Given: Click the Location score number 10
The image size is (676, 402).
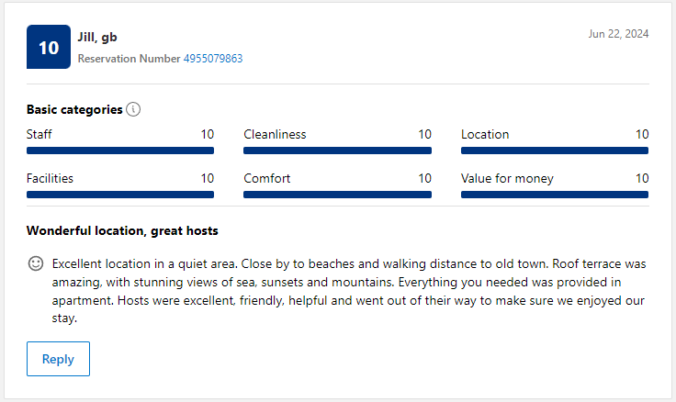Looking at the screenshot, I should coord(642,134).
